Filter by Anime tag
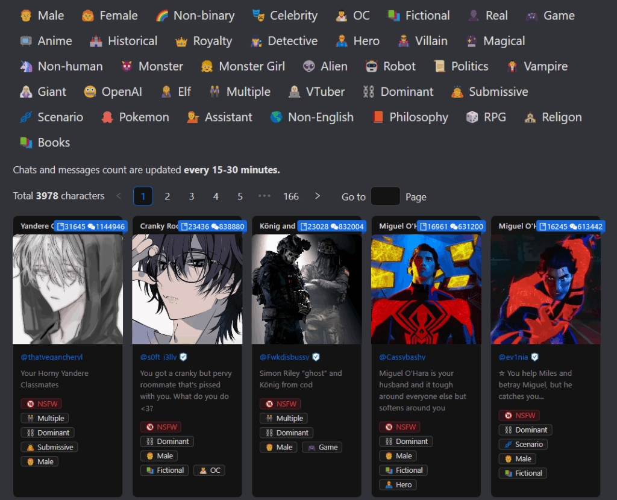 [46, 41]
